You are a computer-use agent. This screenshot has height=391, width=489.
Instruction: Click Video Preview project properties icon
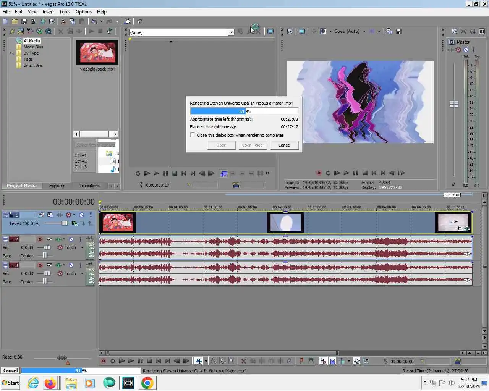coord(290,31)
